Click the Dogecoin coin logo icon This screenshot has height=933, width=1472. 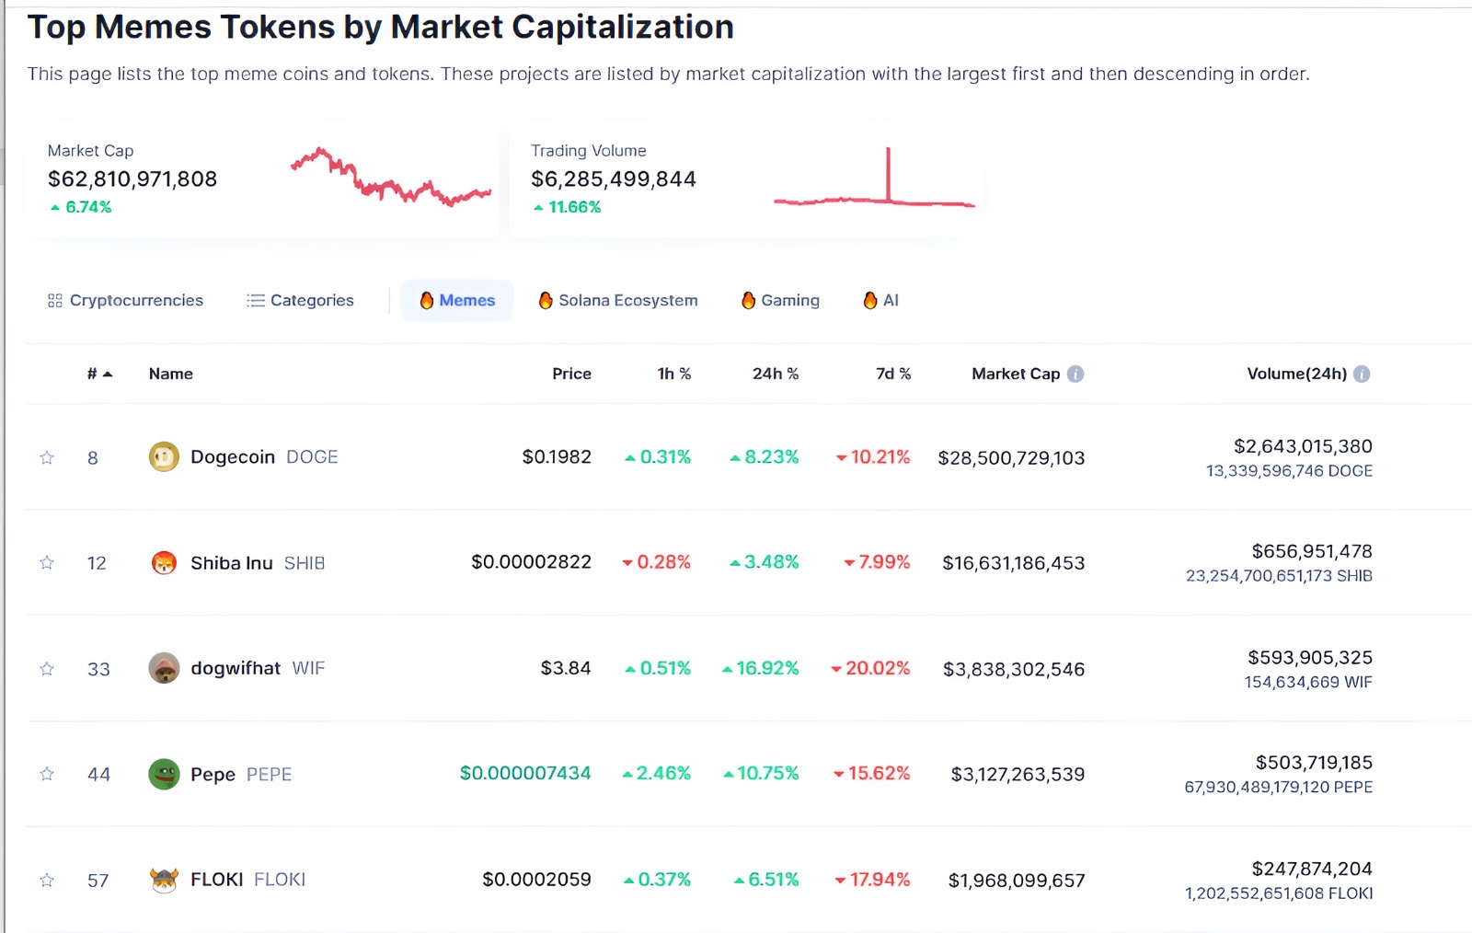tap(164, 457)
